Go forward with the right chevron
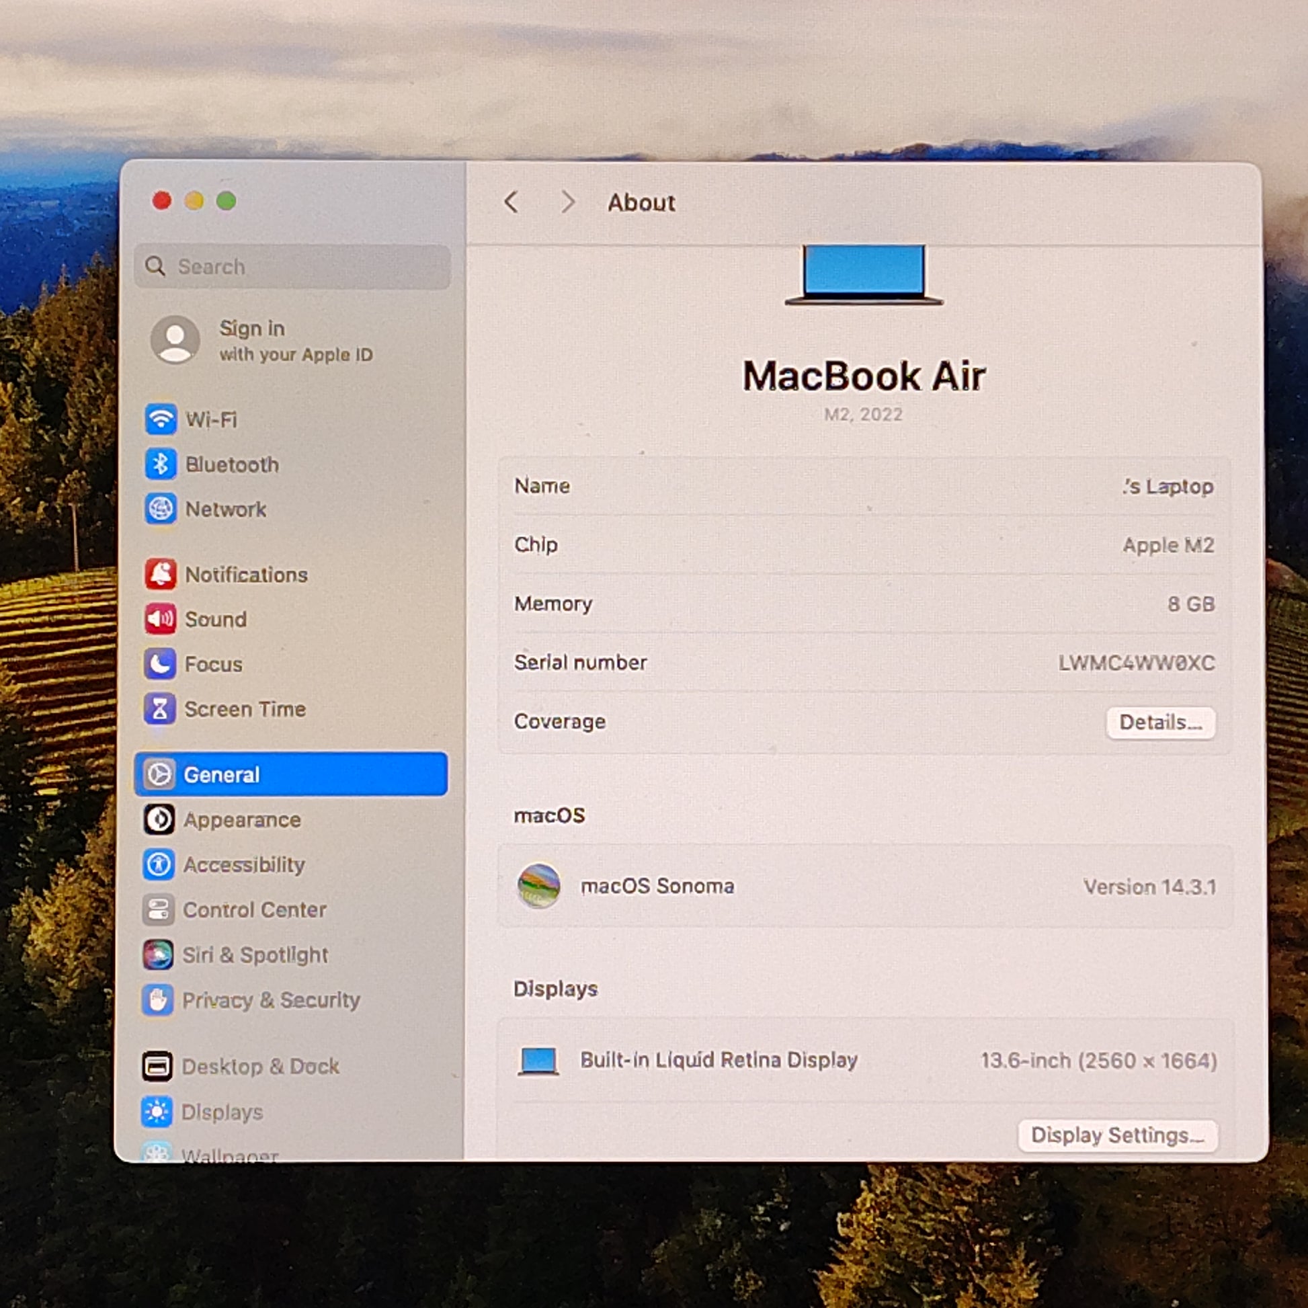1308x1308 pixels. pos(568,202)
